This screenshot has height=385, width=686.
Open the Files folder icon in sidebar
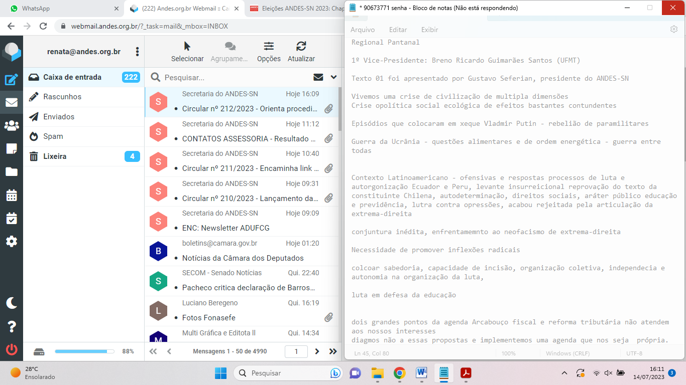pos(11,172)
